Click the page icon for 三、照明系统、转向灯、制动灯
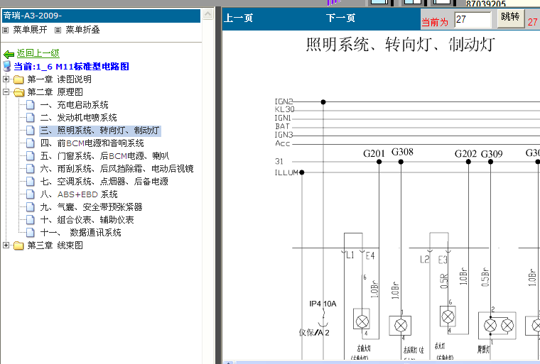 pyautogui.click(x=31, y=131)
